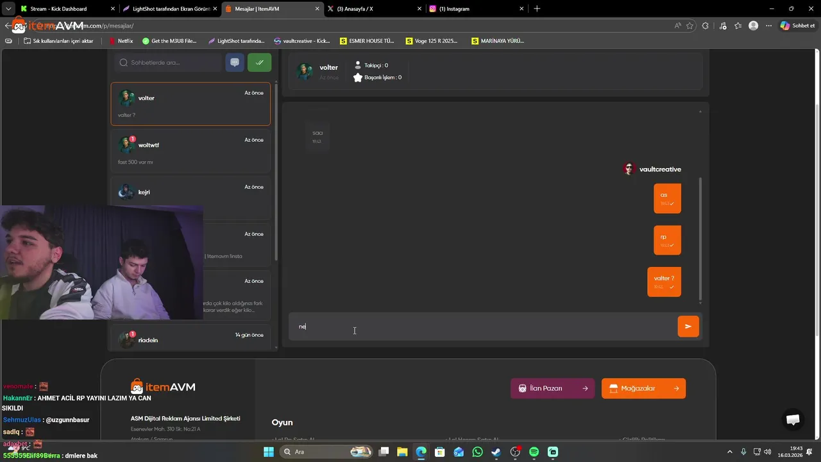
Task: Open volter's profile picture in chat header
Action: [305, 71]
